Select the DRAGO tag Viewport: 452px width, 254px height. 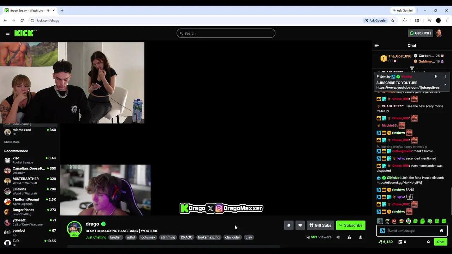(x=186, y=237)
